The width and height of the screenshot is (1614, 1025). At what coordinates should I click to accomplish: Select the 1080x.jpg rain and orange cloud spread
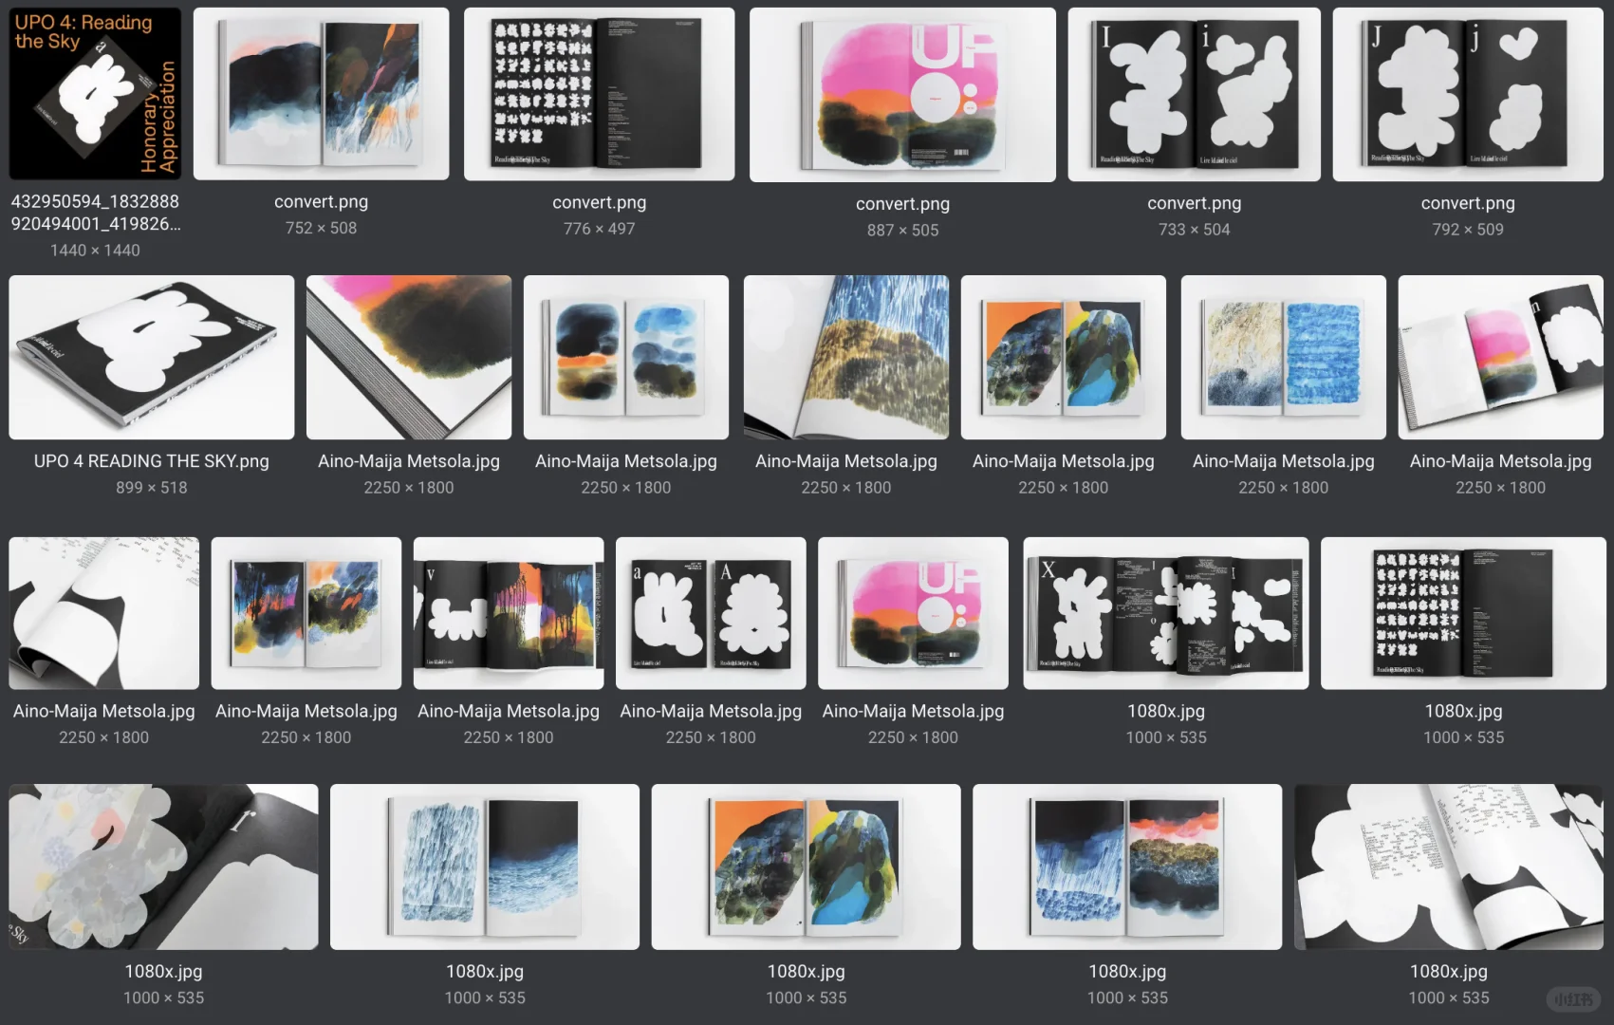[x=1127, y=867]
